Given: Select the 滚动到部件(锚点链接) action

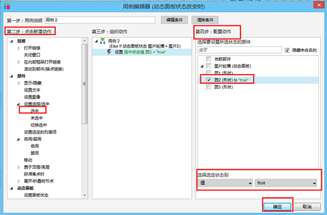Looking at the screenshot, I should [x=44, y=69].
